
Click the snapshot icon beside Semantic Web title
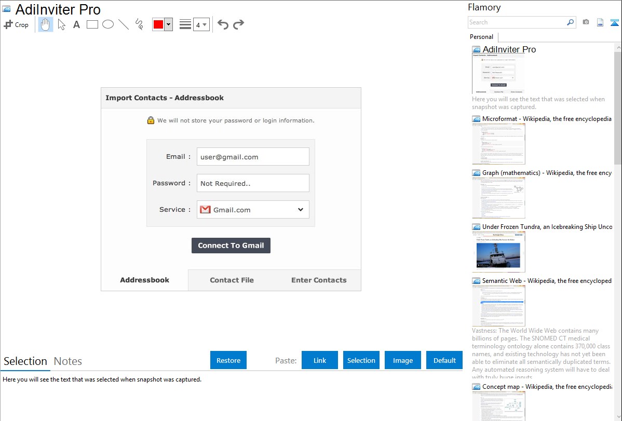click(476, 281)
